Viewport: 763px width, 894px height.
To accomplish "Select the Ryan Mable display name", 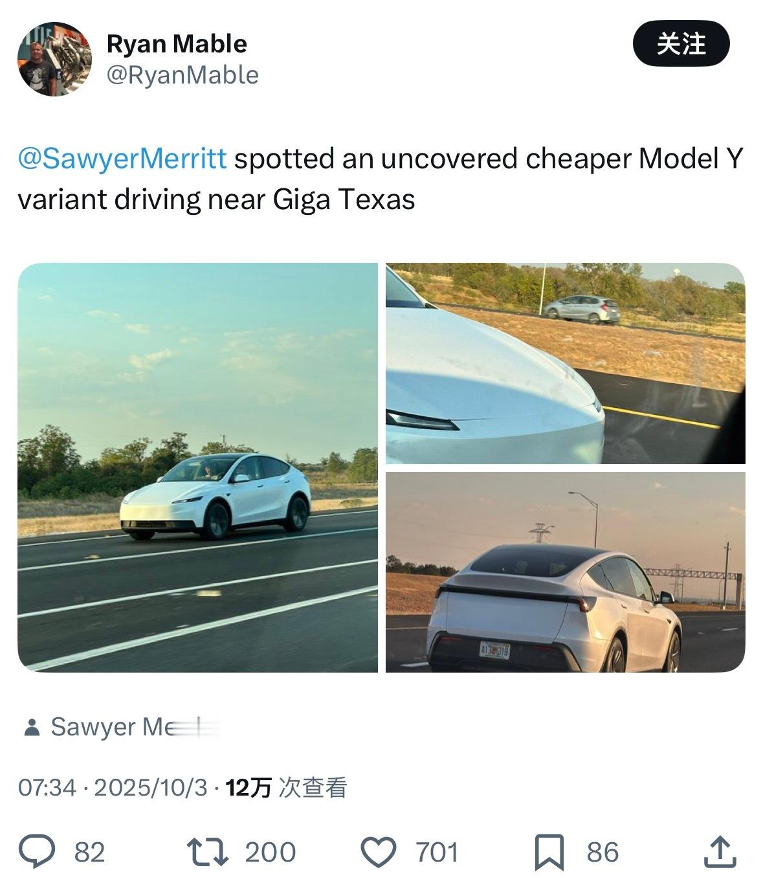I will (177, 44).
